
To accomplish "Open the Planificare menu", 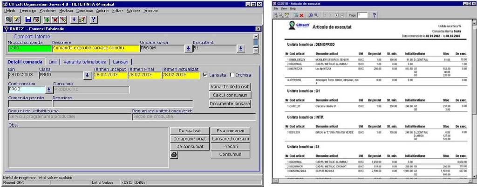I will pos(48,11).
